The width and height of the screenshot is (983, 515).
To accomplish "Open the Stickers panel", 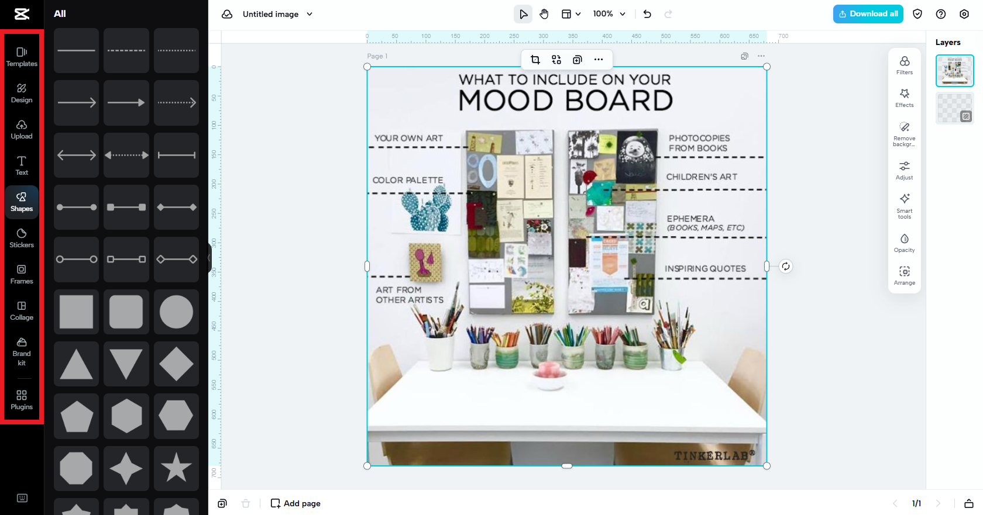I will [x=22, y=238].
